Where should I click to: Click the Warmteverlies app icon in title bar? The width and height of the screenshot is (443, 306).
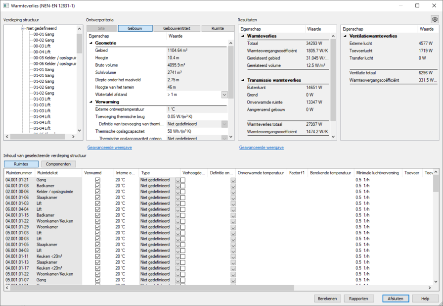(5, 5)
